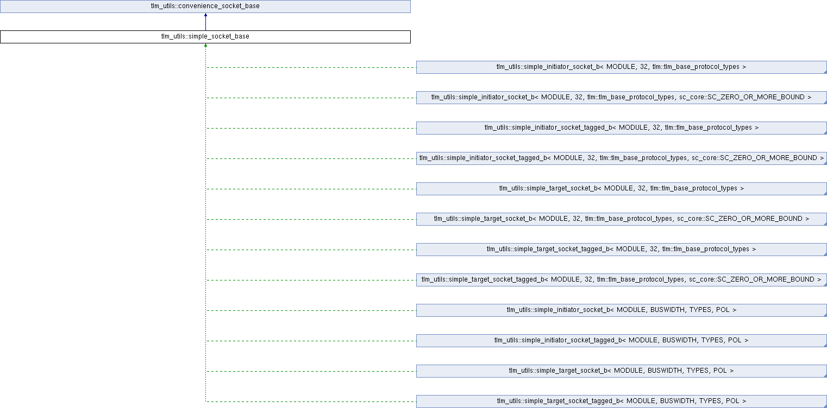
Task: Click the tlm_utils::simple_socket_base class box
Action: click(205, 37)
